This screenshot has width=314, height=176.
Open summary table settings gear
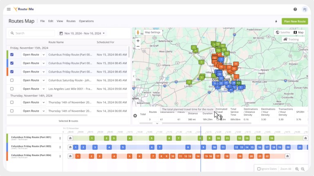pyautogui.click(x=135, y=116)
